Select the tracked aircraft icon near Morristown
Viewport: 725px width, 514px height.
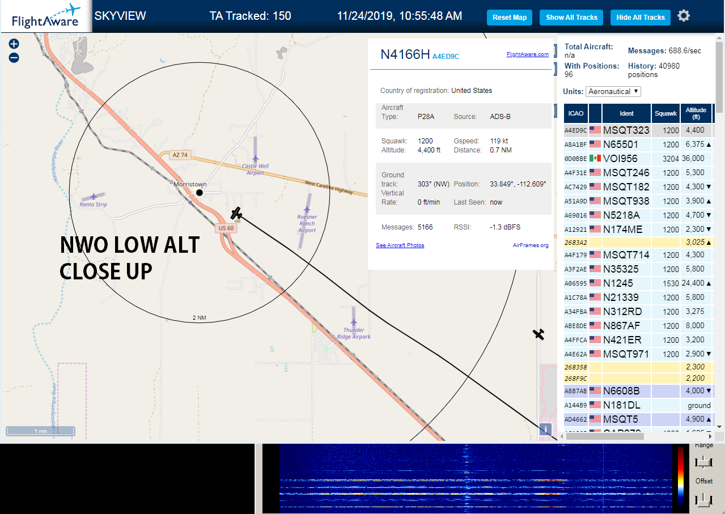pos(237,213)
